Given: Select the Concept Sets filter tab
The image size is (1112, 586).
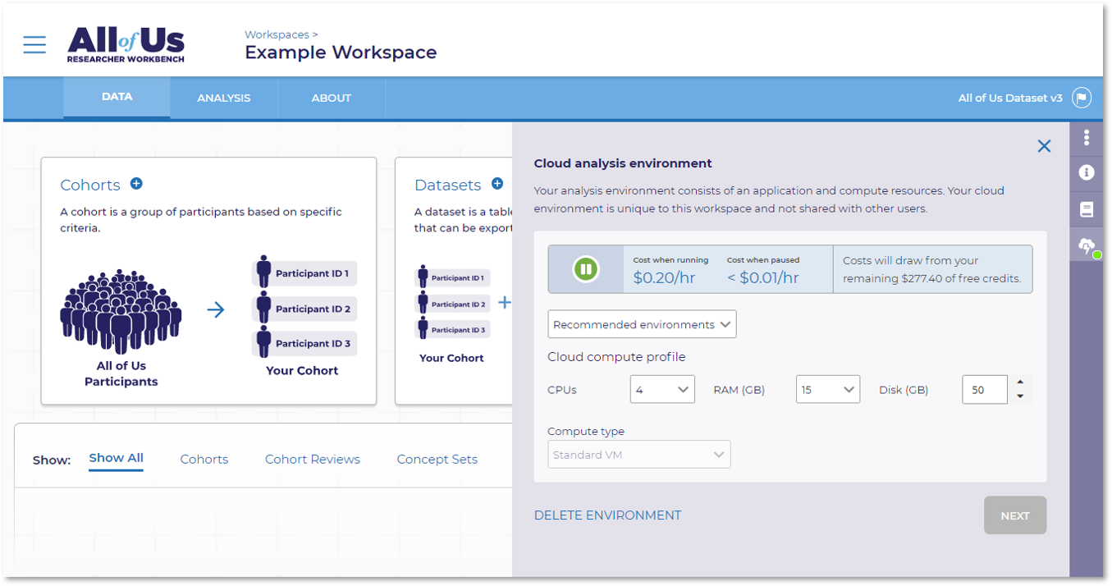Looking at the screenshot, I should point(437,460).
